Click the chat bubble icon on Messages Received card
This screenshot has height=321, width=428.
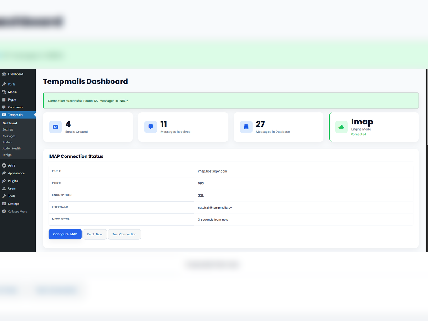coord(151,127)
